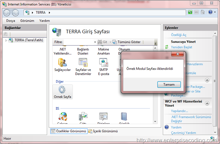Open the arrow after TERRA breadcrumb
220x144 pixels.
pyautogui.click(x=49, y=13)
